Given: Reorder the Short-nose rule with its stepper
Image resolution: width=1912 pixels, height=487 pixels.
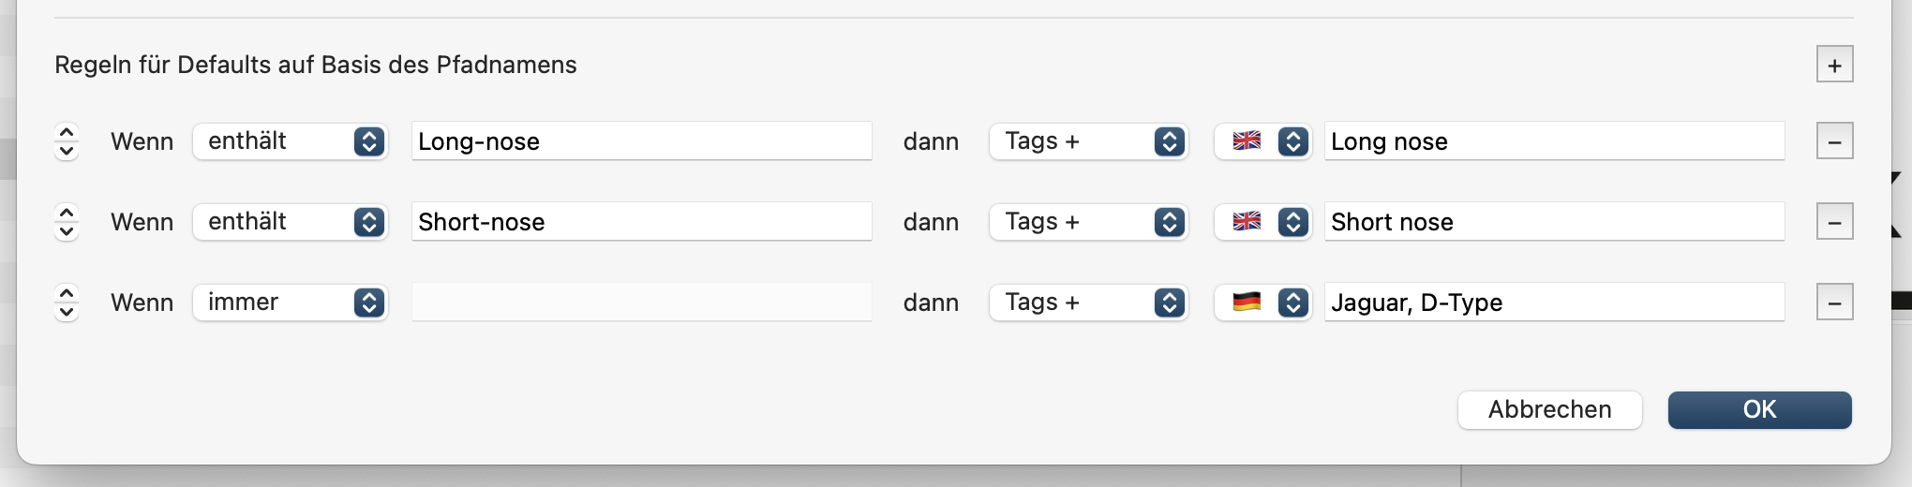Looking at the screenshot, I should click(67, 222).
